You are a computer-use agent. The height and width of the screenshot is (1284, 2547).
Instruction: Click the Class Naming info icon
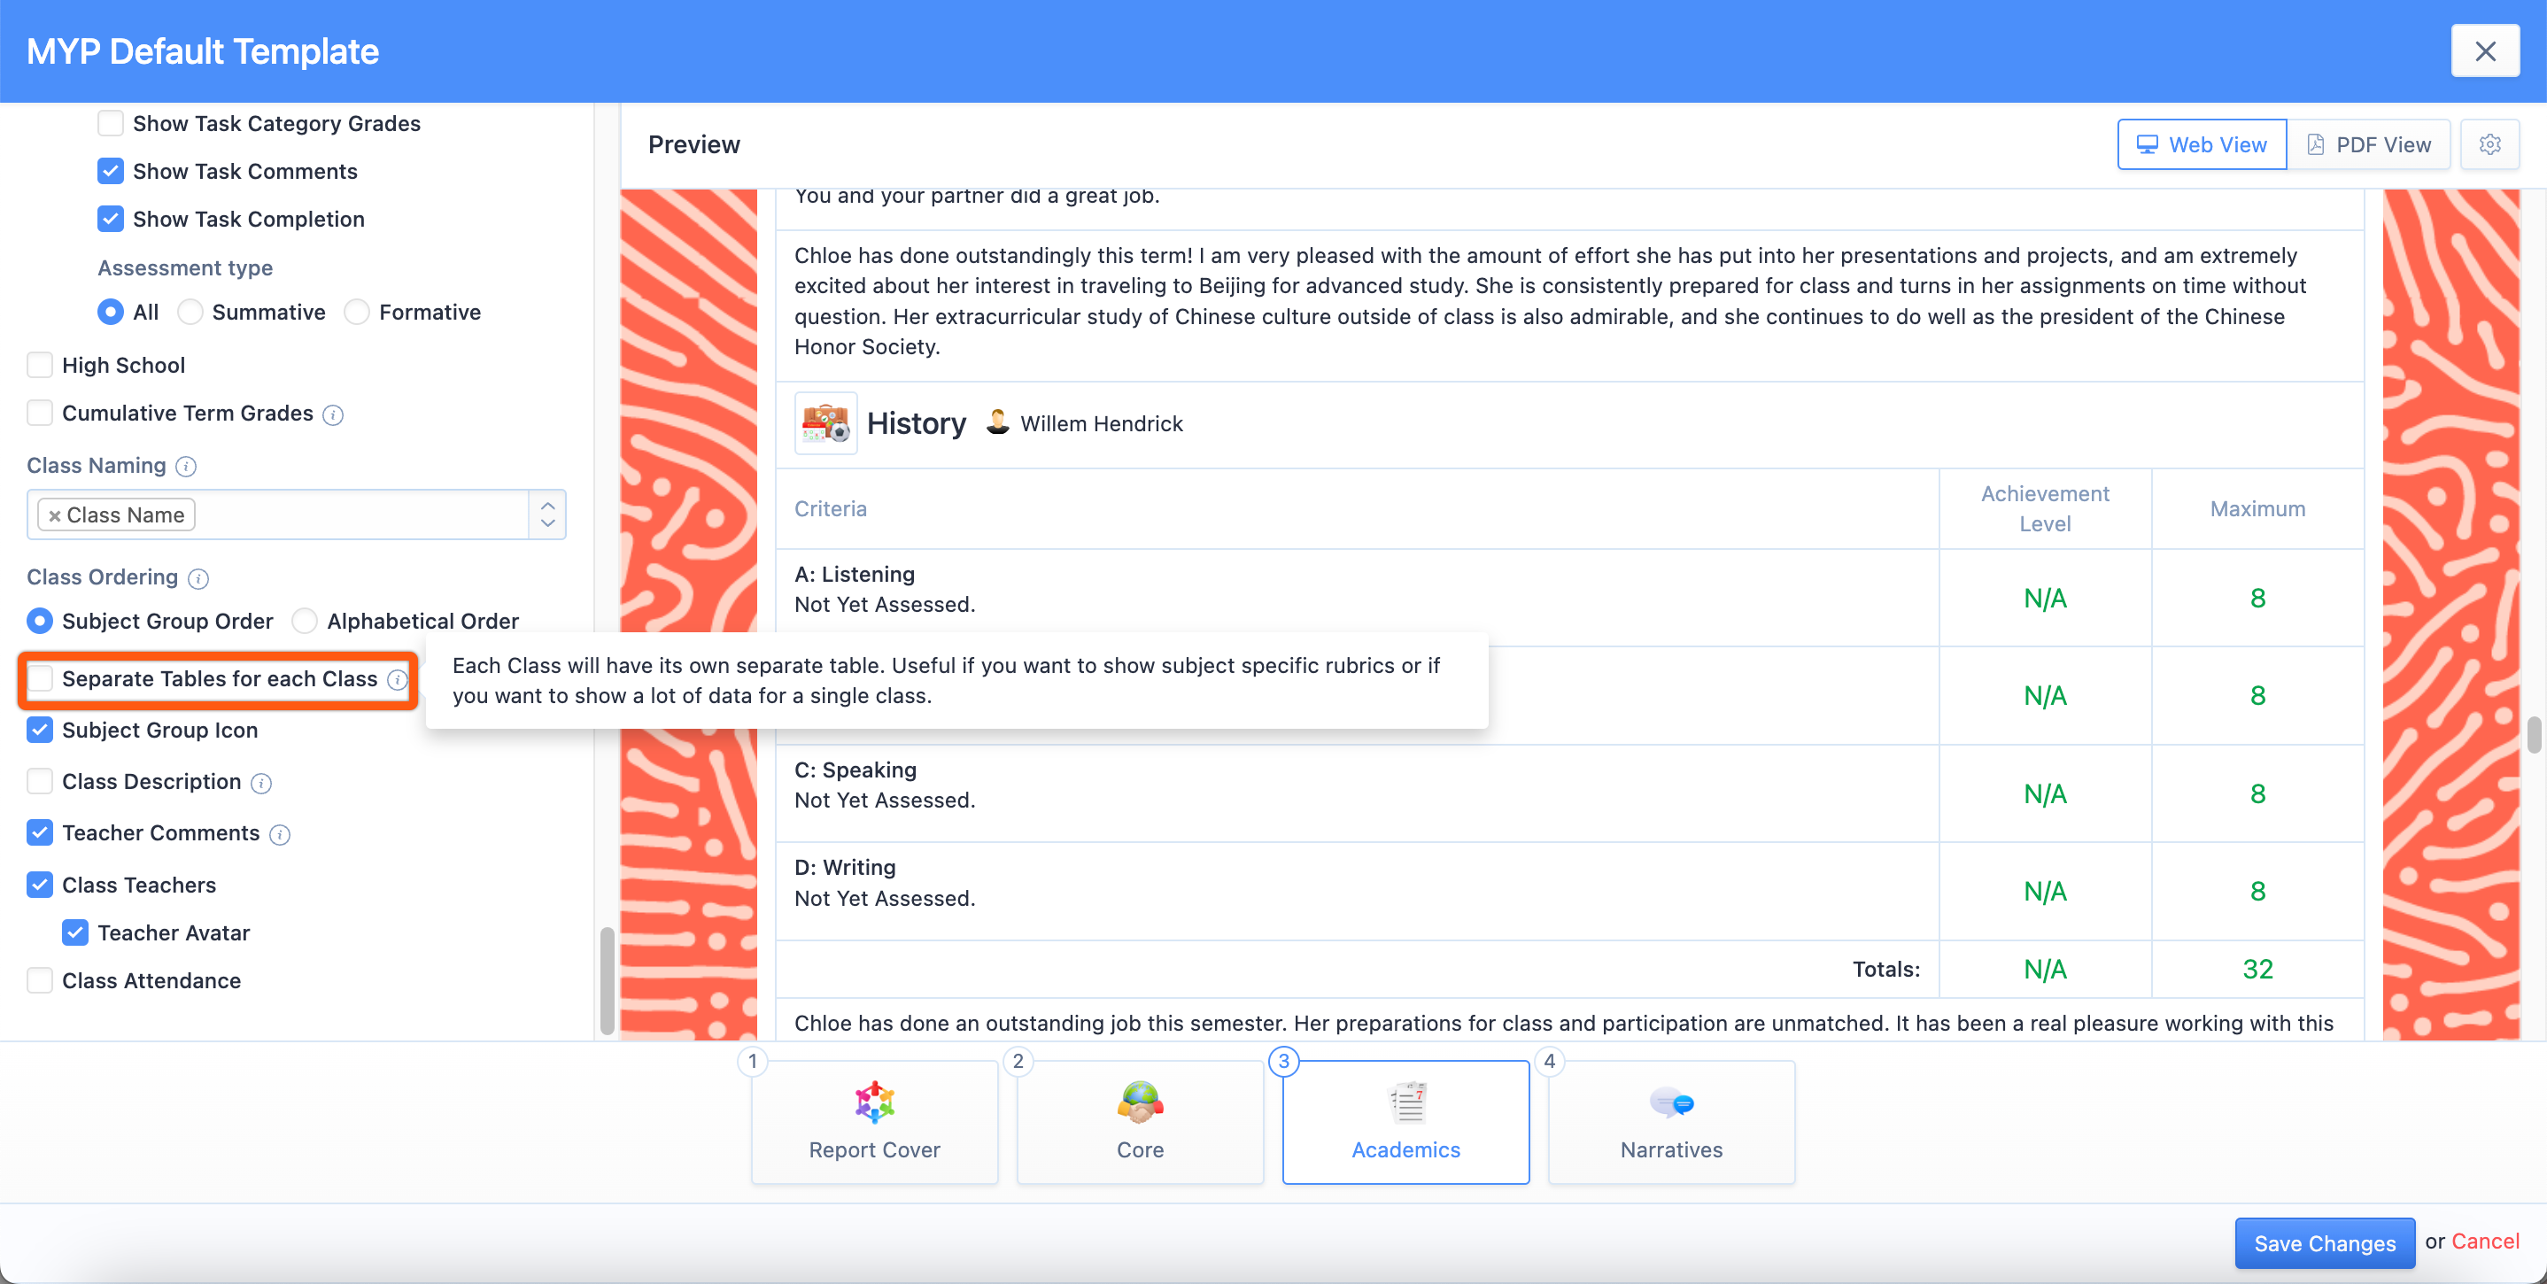(186, 467)
